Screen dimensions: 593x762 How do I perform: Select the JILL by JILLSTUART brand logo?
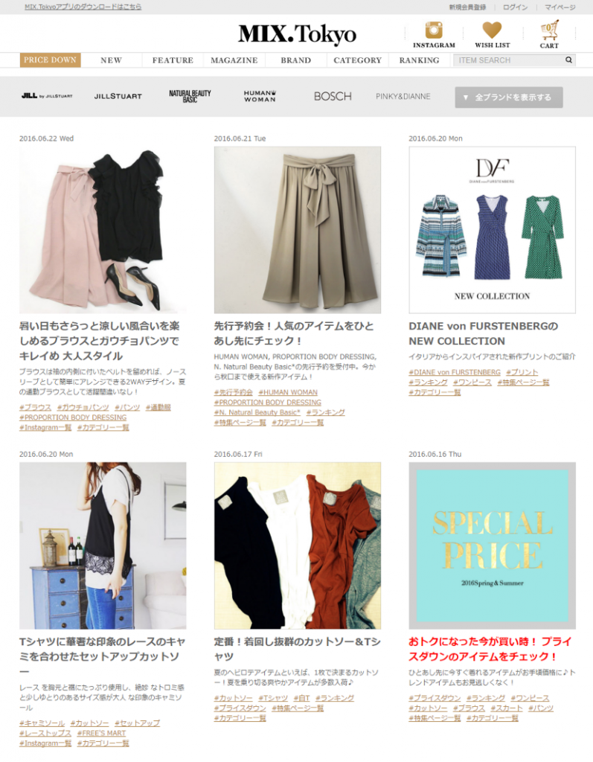point(47,96)
